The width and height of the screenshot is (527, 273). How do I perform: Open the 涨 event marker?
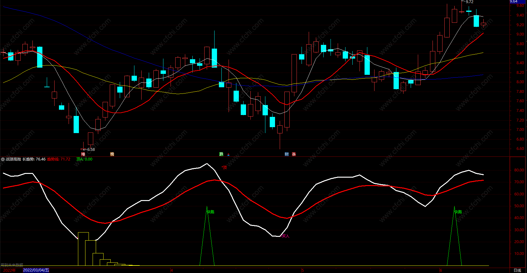pyautogui.click(x=294, y=154)
